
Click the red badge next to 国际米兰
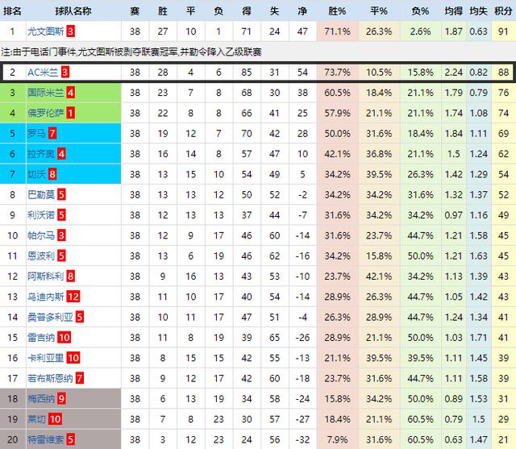(x=71, y=93)
